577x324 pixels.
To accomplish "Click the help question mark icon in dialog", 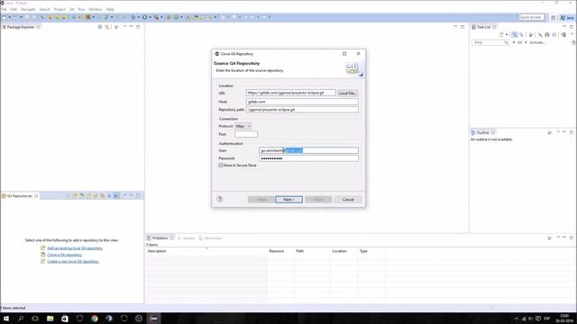I will [x=220, y=199].
